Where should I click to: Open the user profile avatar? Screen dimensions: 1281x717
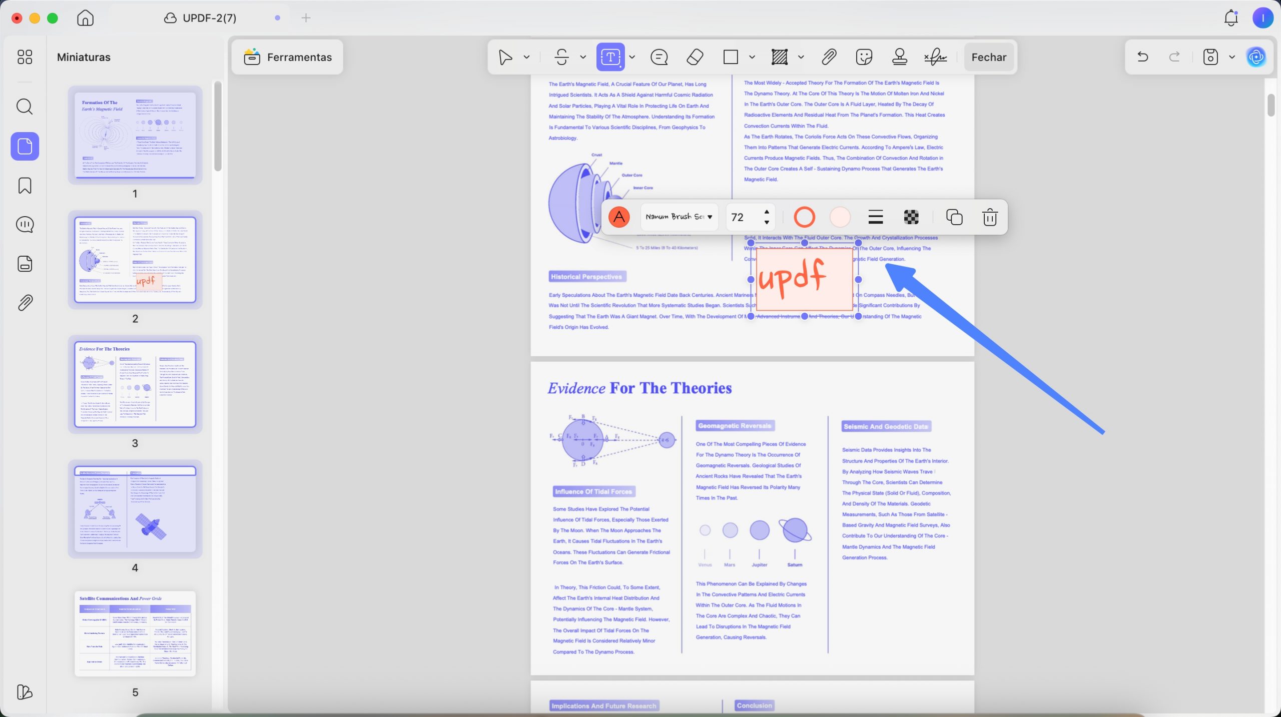coord(1262,18)
